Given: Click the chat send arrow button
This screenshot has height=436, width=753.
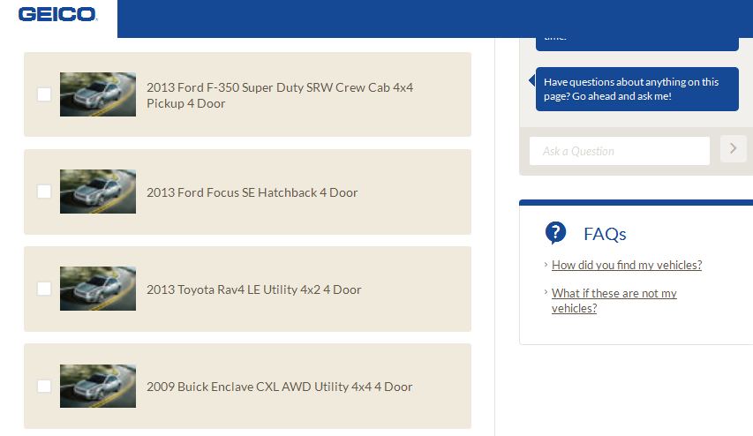Looking at the screenshot, I should 733,149.
